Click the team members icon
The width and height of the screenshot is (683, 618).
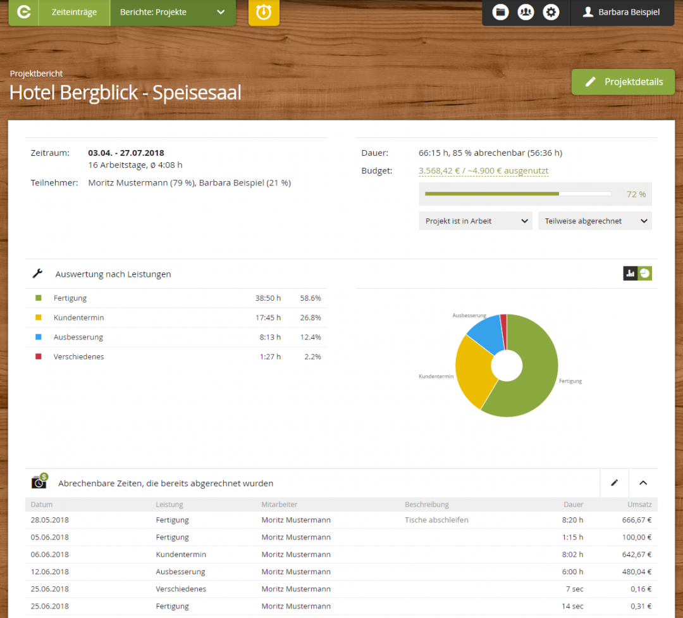point(526,11)
